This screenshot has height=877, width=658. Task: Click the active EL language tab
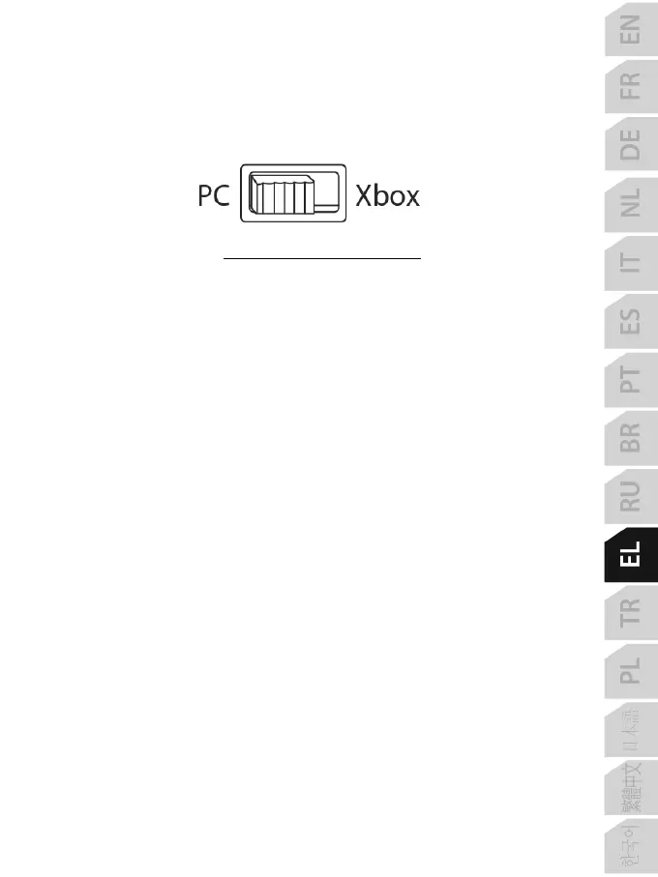[631, 555]
